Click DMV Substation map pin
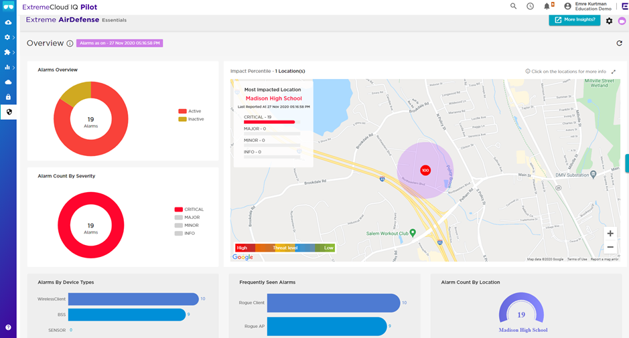Image resolution: width=629 pixels, height=338 pixels. [x=593, y=174]
